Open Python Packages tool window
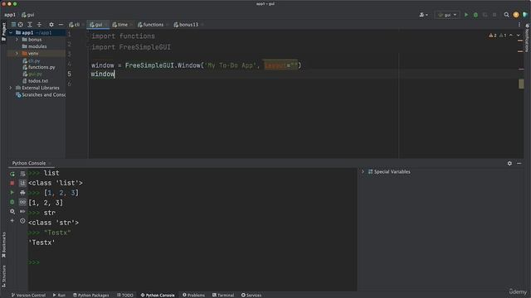 click(91, 296)
